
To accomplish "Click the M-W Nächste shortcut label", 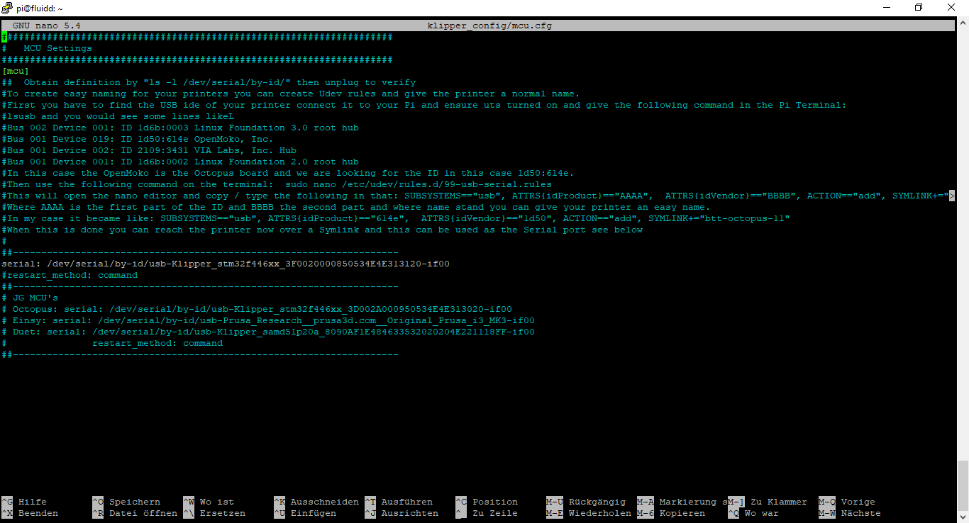I will pos(850,513).
